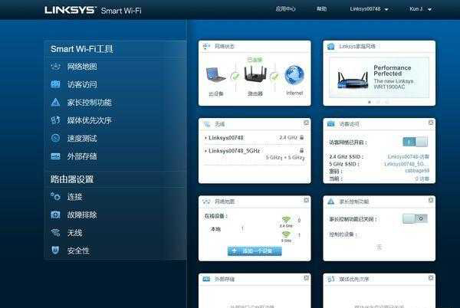
Task: Close the 无线 widget panel
Action: 306,123
